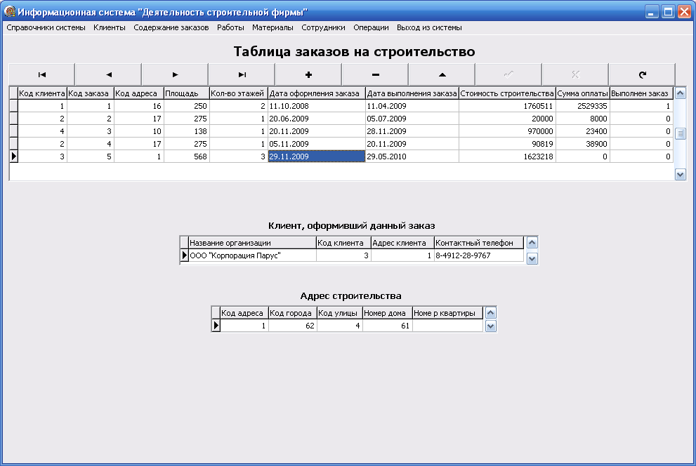The image size is (696, 466).
Task: Click Выход из системы menu item
Action: coord(429,27)
